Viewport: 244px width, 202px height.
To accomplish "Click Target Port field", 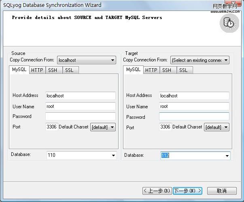I will 165,127.
